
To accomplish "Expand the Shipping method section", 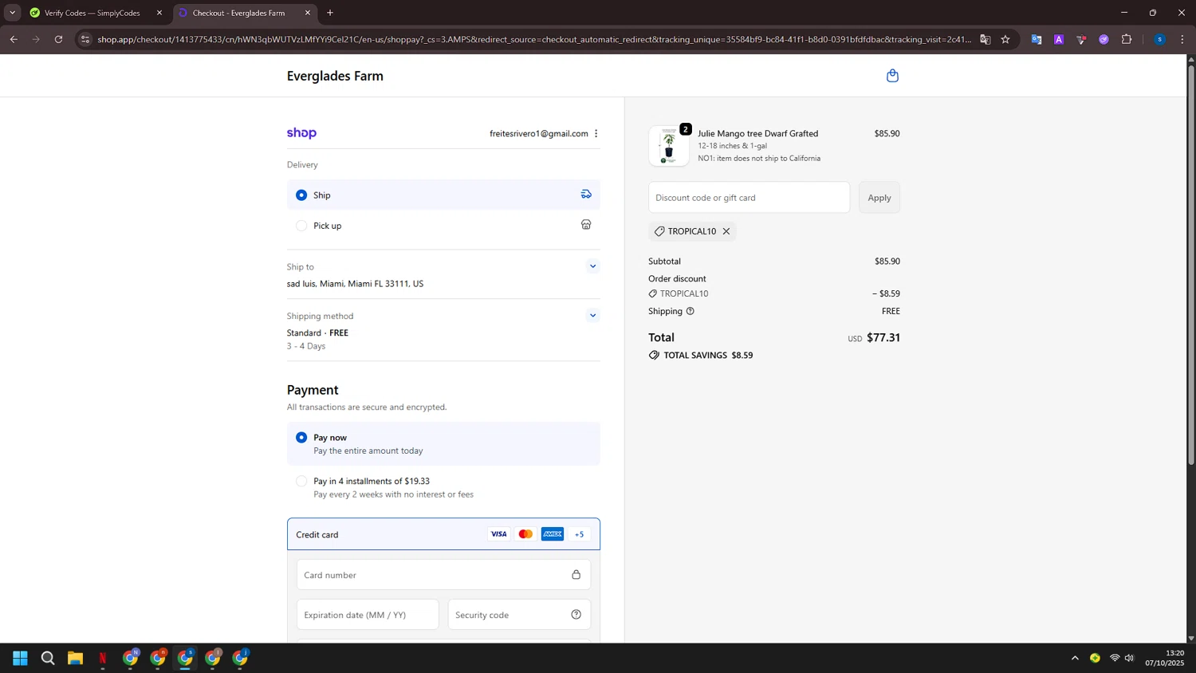I will 592,316.
